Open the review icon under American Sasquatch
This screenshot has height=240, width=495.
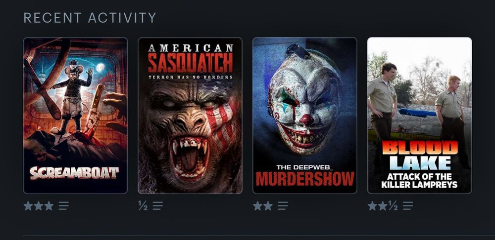pos(158,206)
